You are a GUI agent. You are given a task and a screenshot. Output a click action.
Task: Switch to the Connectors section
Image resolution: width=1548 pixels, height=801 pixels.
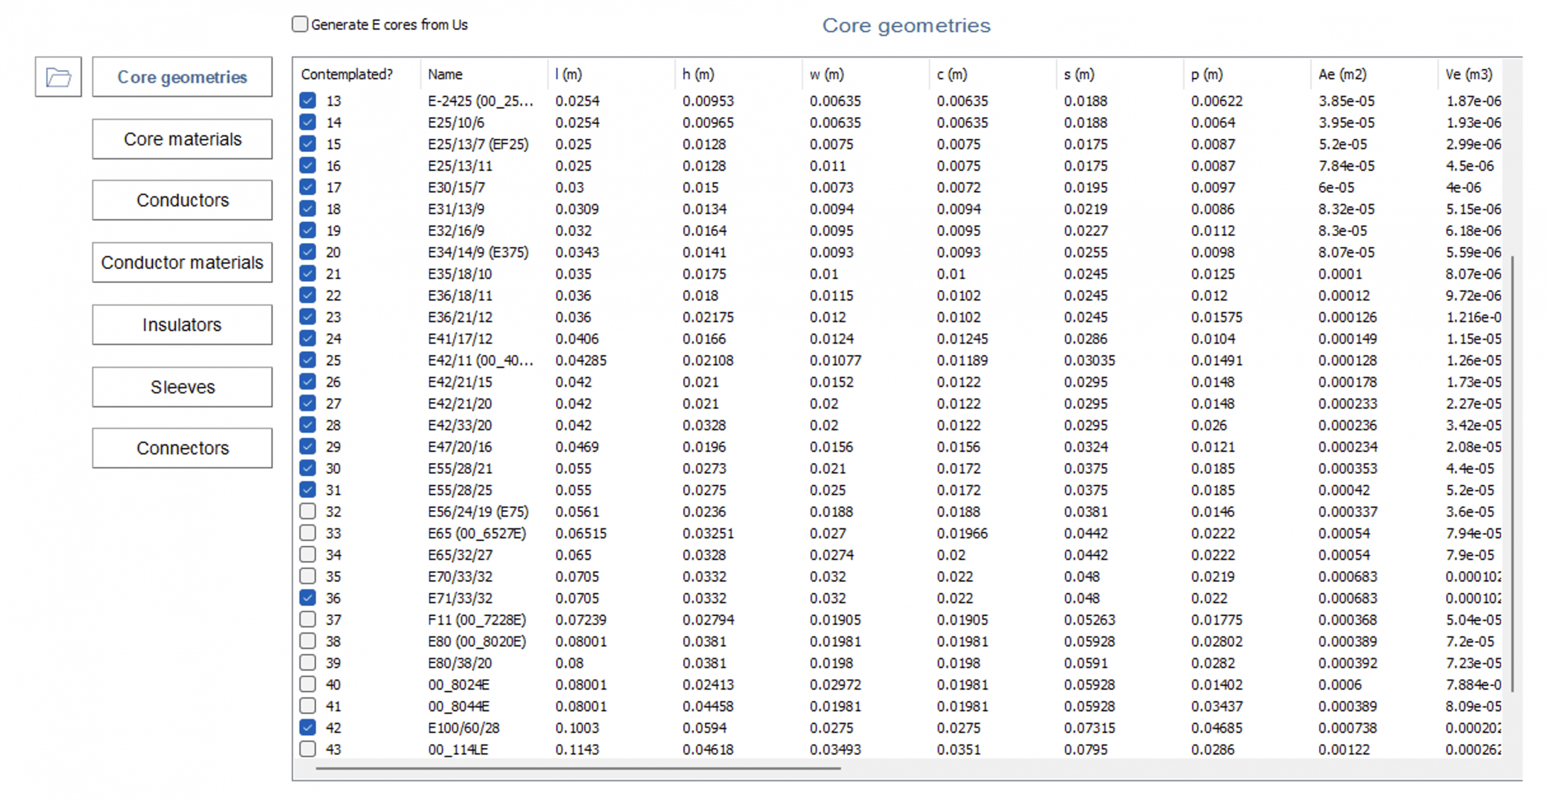[x=182, y=448]
